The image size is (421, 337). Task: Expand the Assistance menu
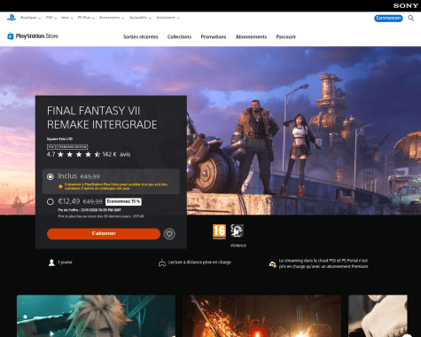(x=168, y=18)
